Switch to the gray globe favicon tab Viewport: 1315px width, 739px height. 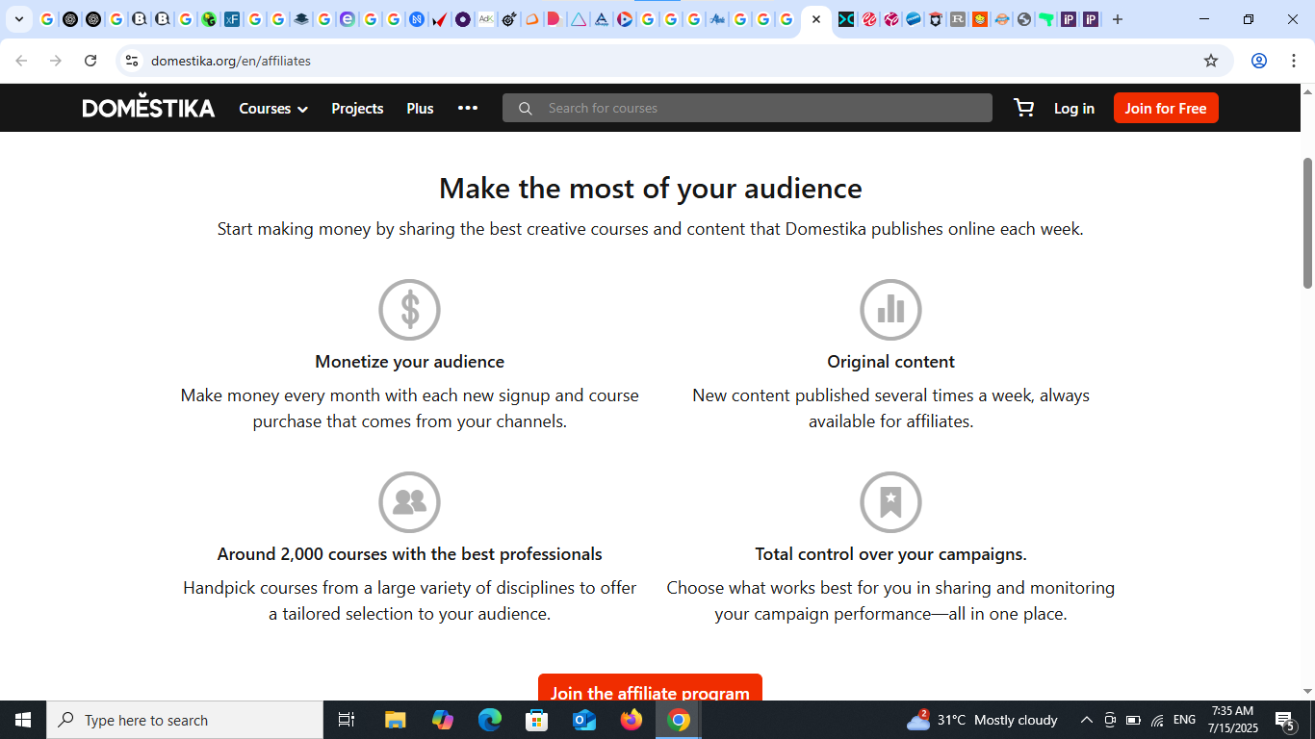click(x=1023, y=19)
